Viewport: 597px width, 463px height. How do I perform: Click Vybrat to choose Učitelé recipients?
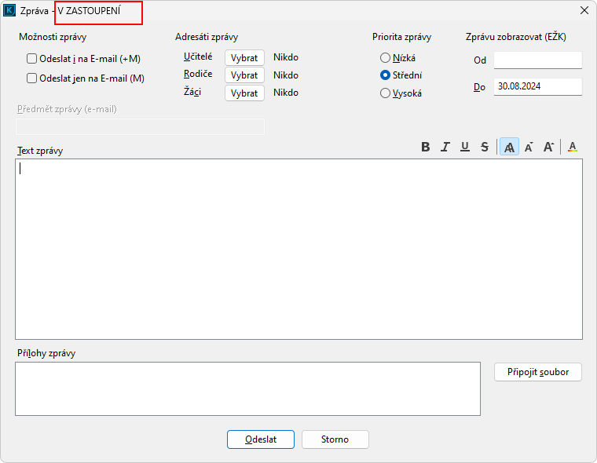(244, 57)
